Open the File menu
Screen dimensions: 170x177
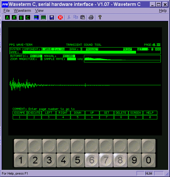coord(7,11)
